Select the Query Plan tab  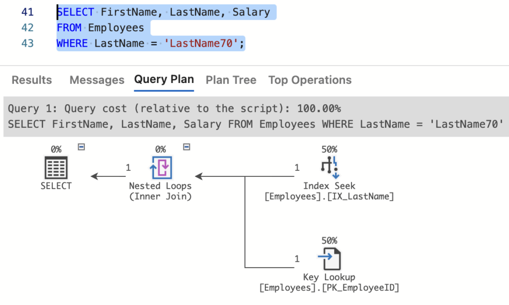[164, 79]
